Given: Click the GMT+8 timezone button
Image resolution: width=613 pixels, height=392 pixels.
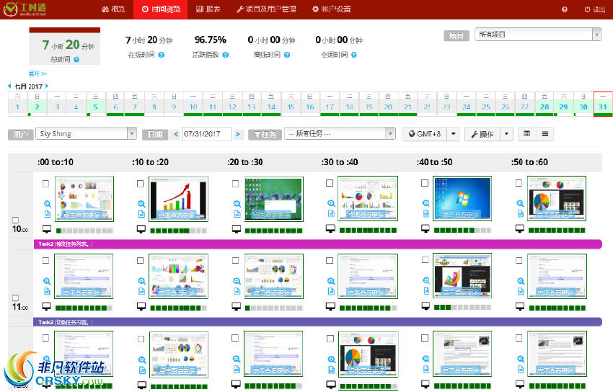Looking at the screenshot, I should click(x=425, y=134).
